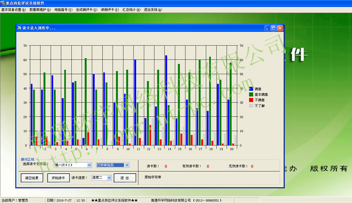Open the 读测评卡 menu
The image size is (352, 203).
pos(110,9)
